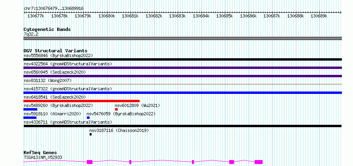Open the TSGA13|NM_052933 gene label
Screen dimensions: 353x166
point(43,157)
